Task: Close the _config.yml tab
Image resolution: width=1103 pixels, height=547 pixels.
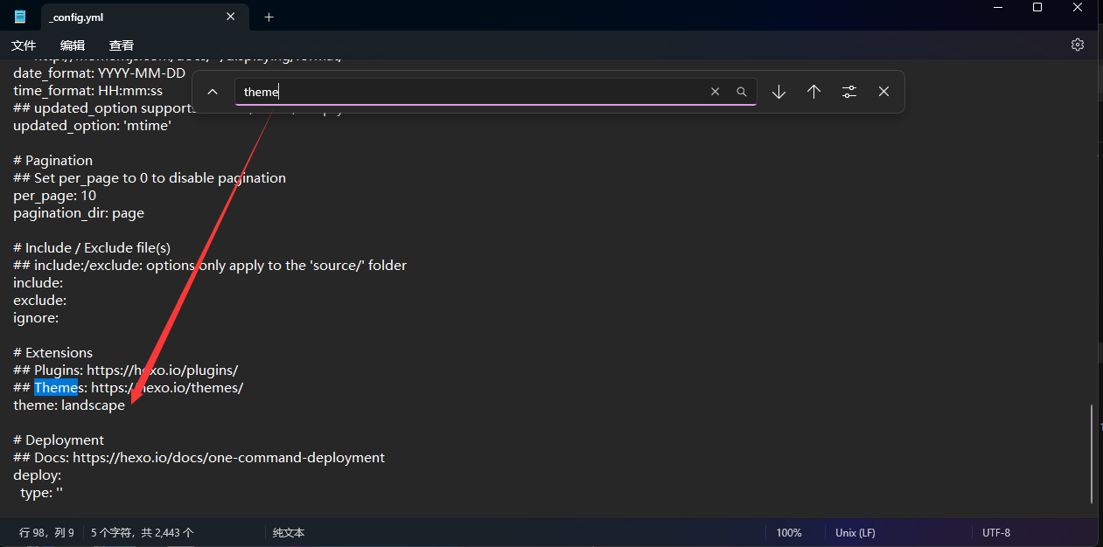Action: tap(231, 17)
